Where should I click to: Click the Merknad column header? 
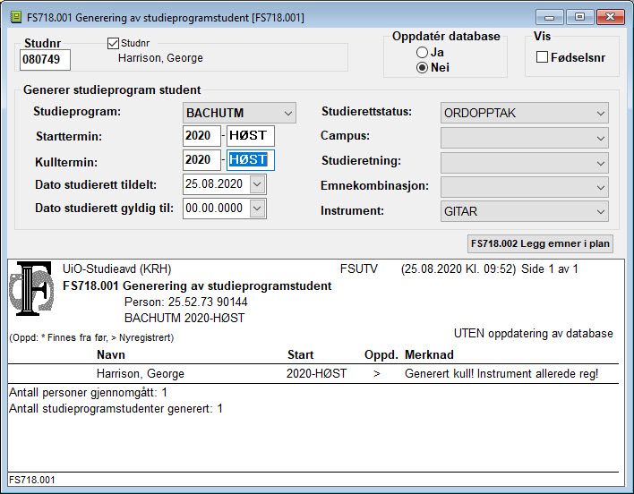[x=429, y=354]
